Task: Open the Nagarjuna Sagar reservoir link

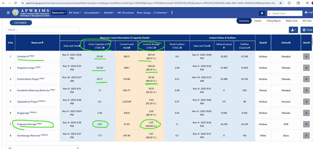Action: coord(26,68)
